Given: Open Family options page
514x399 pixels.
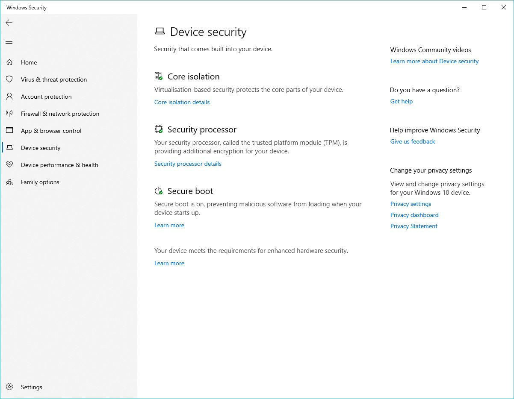Looking at the screenshot, I should 68,182.
